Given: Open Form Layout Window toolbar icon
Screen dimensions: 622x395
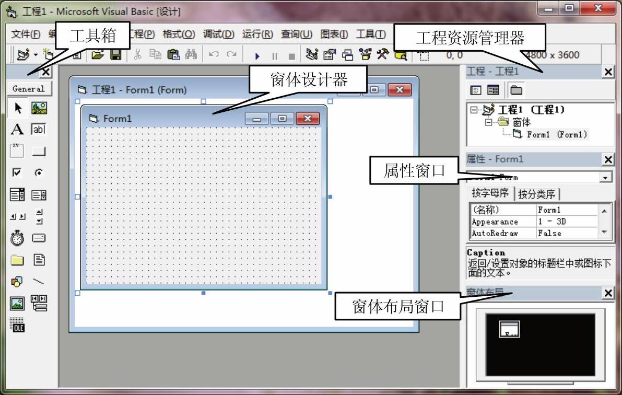Looking at the screenshot, I should click(x=347, y=54).
